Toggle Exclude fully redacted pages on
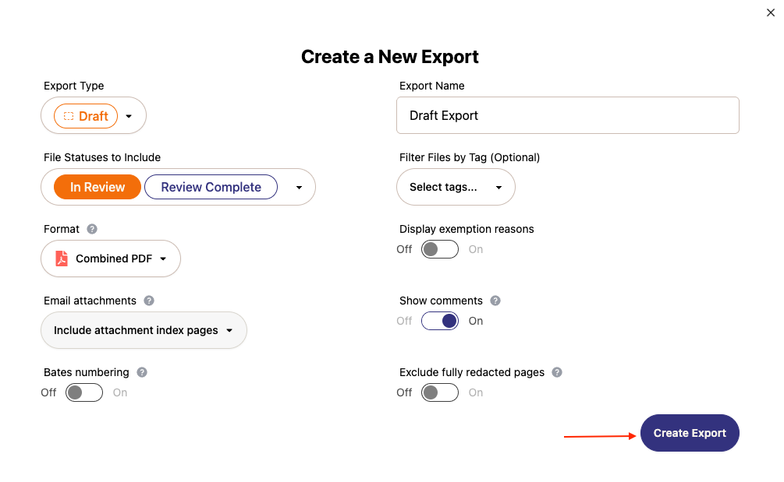Screen dimensions: 784x482 click(439, 392)
